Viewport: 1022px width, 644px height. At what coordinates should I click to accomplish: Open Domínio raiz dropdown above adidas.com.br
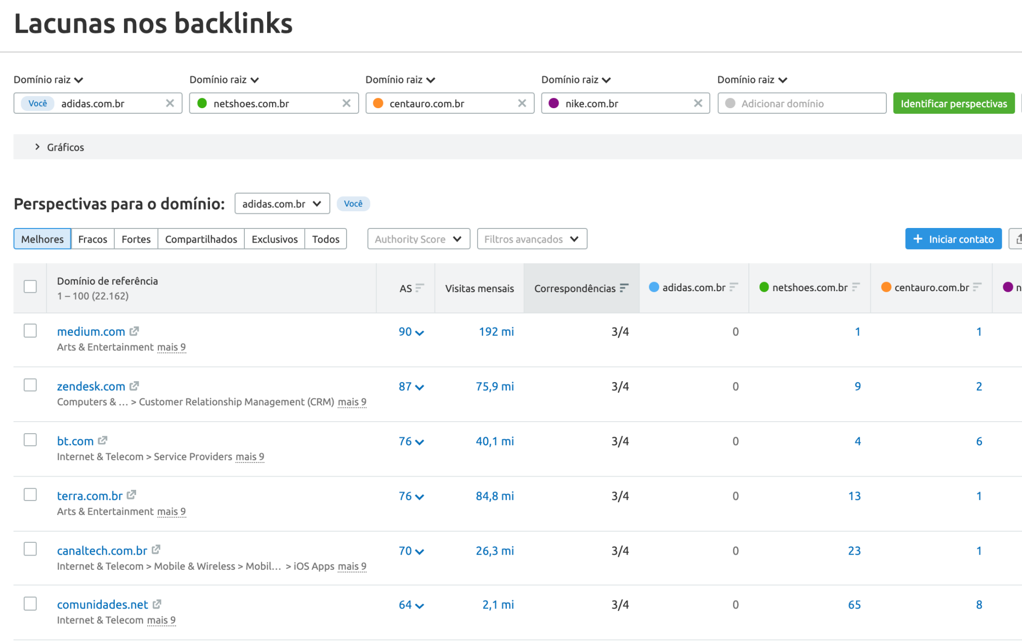[x=48, y=80]
